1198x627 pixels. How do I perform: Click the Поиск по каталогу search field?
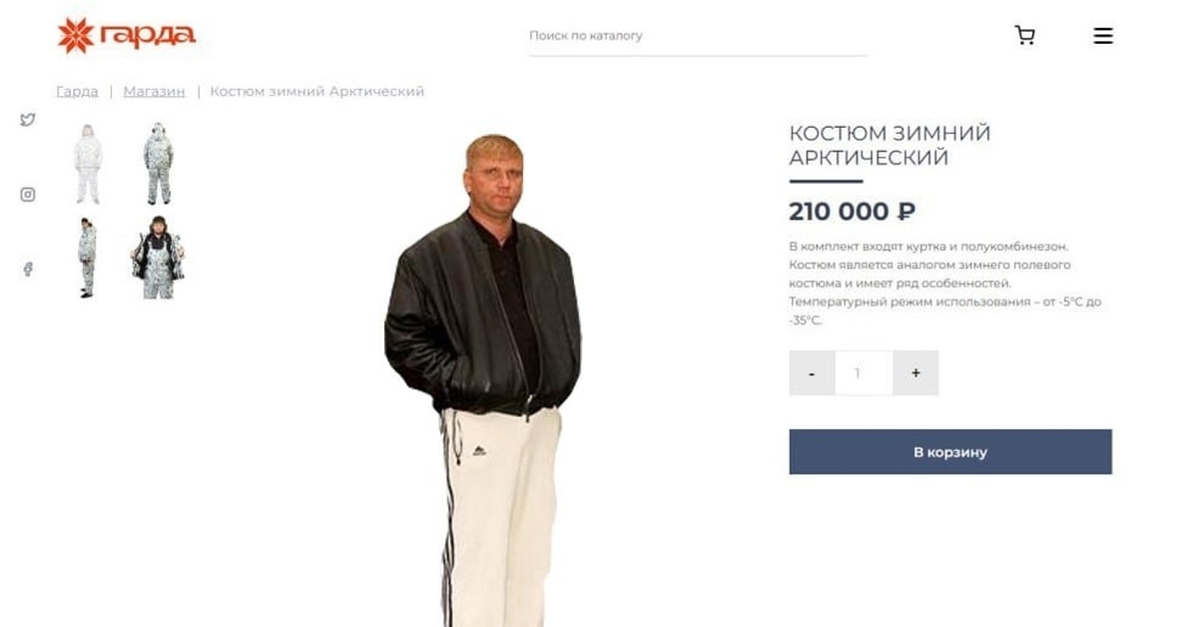click(x=698, y=36)
